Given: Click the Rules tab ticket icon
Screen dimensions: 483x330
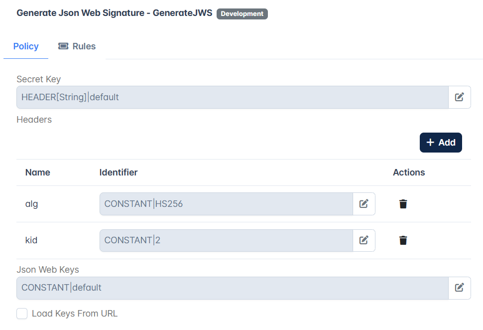Looking at the screenshot, I should click(x=63, y=46).
